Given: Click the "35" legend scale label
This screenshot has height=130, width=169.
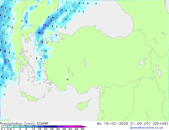Looking at the screenshot, I should coord(64,129).
